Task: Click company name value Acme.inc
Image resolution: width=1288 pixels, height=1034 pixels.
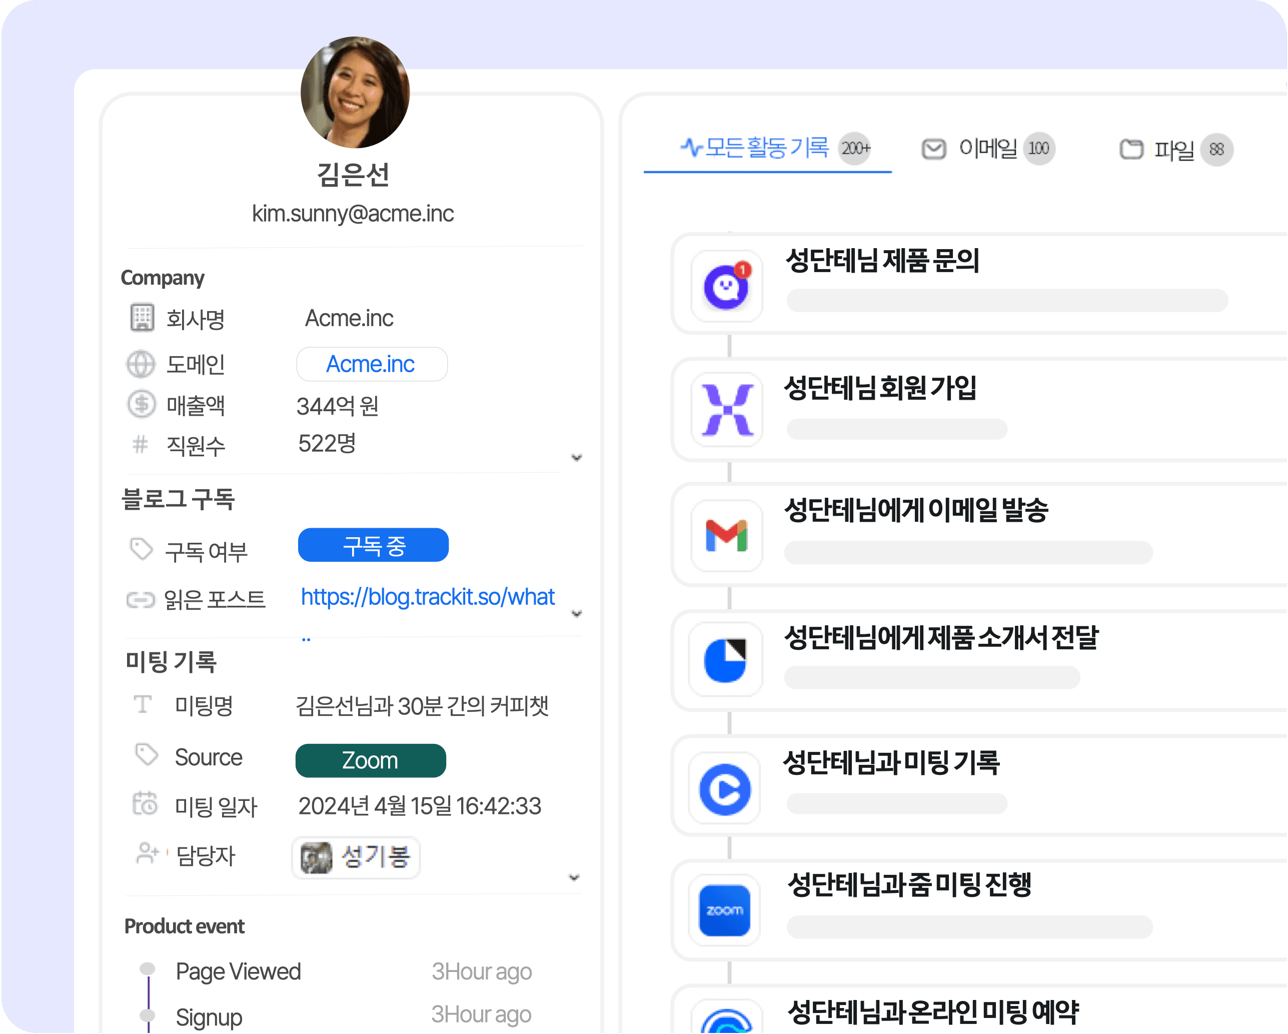Action: 350,318
